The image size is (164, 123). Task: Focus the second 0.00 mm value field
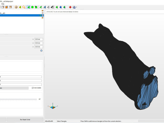point(39,43)
